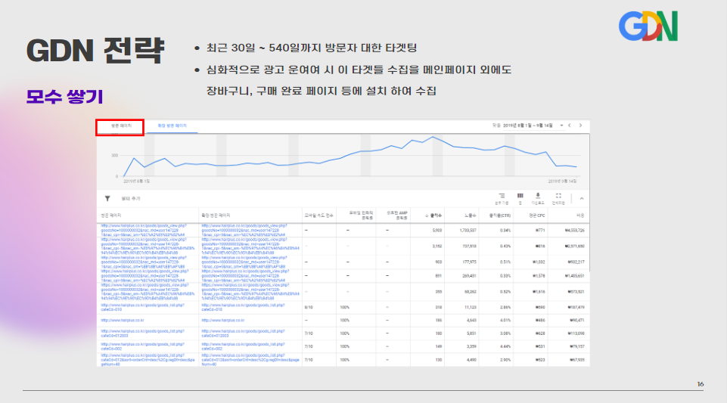Sort by 클릭률(CTR) column header

500,215
